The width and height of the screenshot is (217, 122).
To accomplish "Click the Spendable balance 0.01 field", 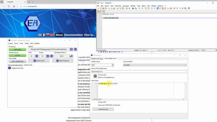I will 62,56.
